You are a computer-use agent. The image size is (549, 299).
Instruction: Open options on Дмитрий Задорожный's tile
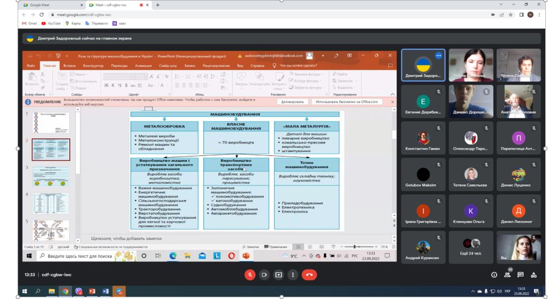[439, 56]
